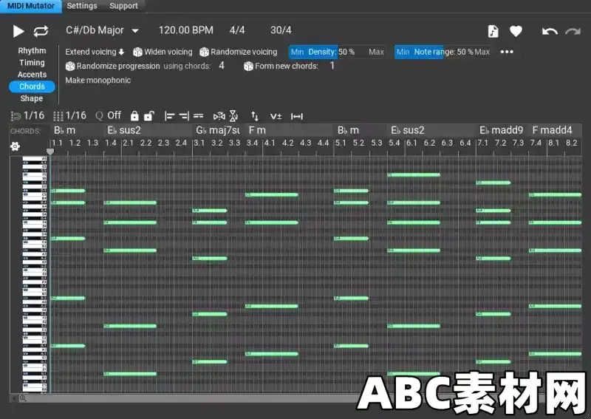Select the first E♭ sus2 chord label
The image size is (591, 419).
tap(124, 130)
